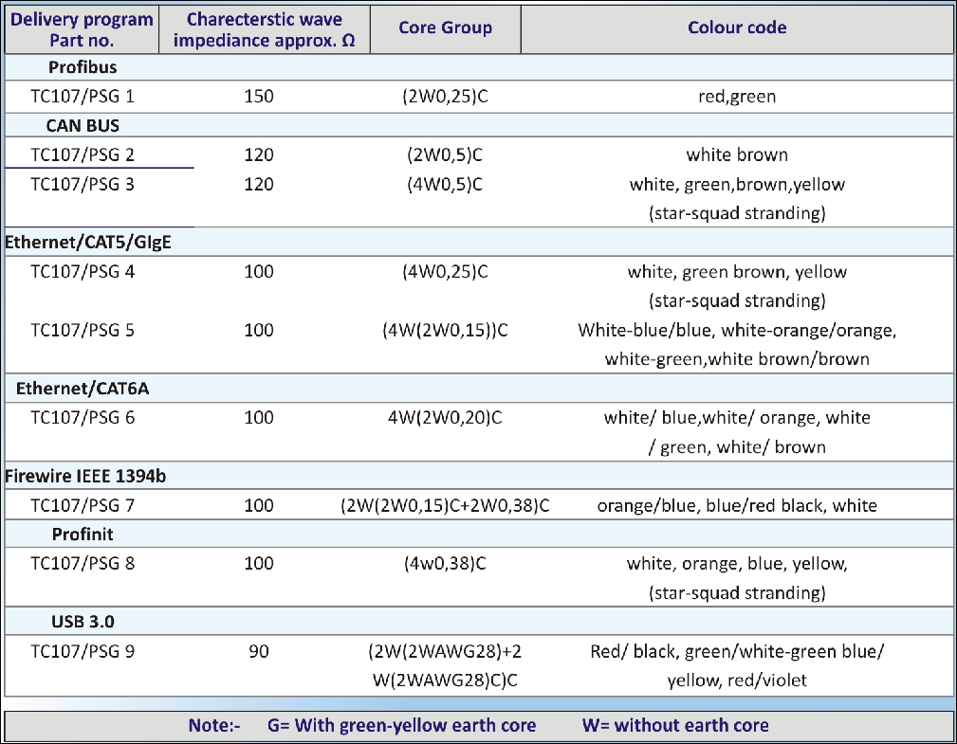Select part number TC107/PSG 8
Image resolution: width=957 pixels, height=744 pixels.
[83, 563]
